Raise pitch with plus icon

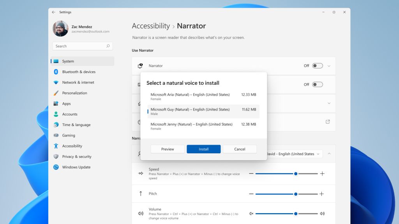click(x=321, y=194)
